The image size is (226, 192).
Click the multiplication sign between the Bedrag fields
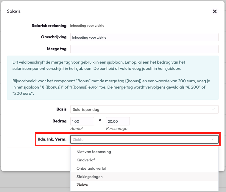click(100, 120)
